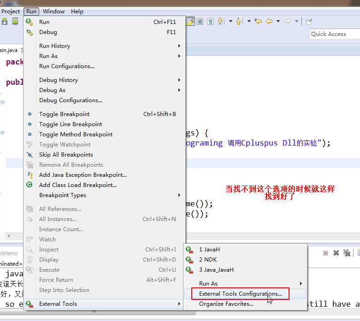The width and height of the screenshot is (360, 321).
Task: Click the Run menu item's green play icon
Action: tap(30, 22)
